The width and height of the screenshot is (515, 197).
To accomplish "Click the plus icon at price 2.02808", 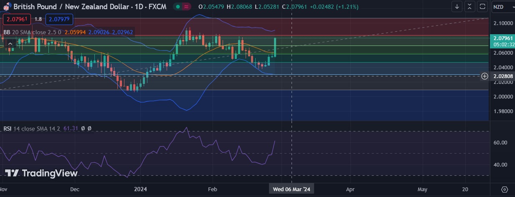I will 485,76.
